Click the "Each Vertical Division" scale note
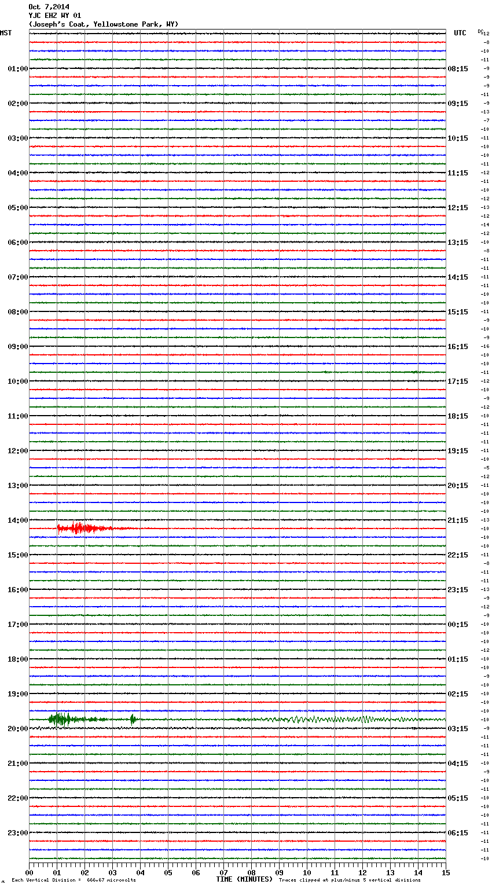 pyautogui.click(x=74, y=880)
